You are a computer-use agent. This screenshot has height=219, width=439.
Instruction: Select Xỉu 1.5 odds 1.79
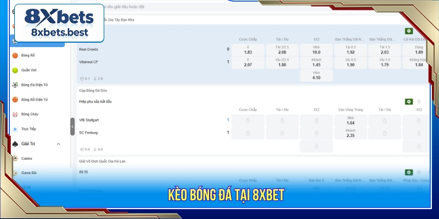click(x=385, y=62)
